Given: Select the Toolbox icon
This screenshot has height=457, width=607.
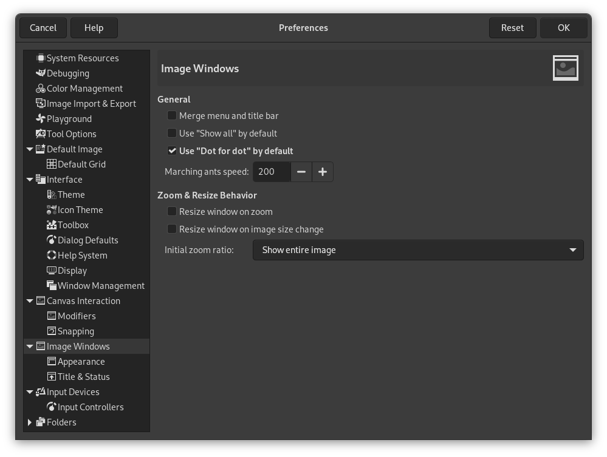Looking at the screenshot, I should click(51, 225).
